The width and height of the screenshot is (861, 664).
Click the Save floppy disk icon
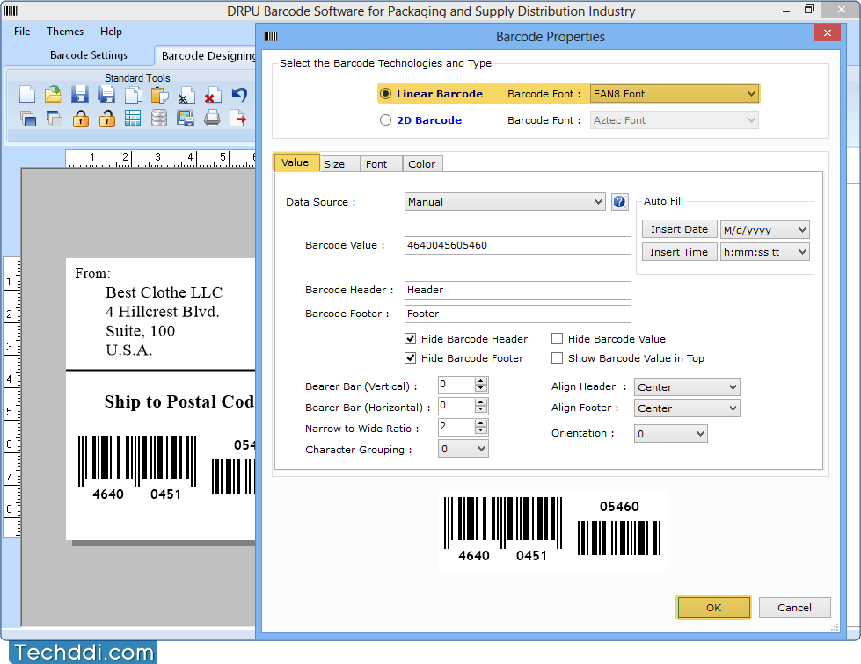80,94
